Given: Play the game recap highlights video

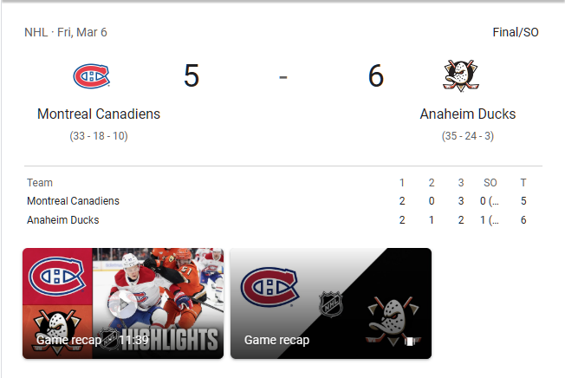Looking at the screenshot, I should click(123, 303).
